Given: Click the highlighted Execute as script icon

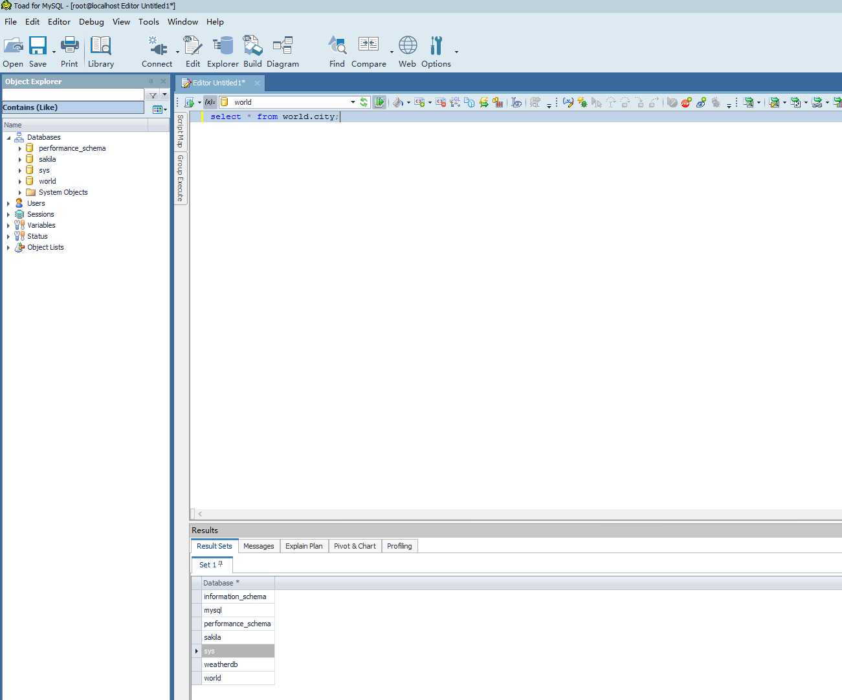Looking at the screenshot, I should 379,102.
